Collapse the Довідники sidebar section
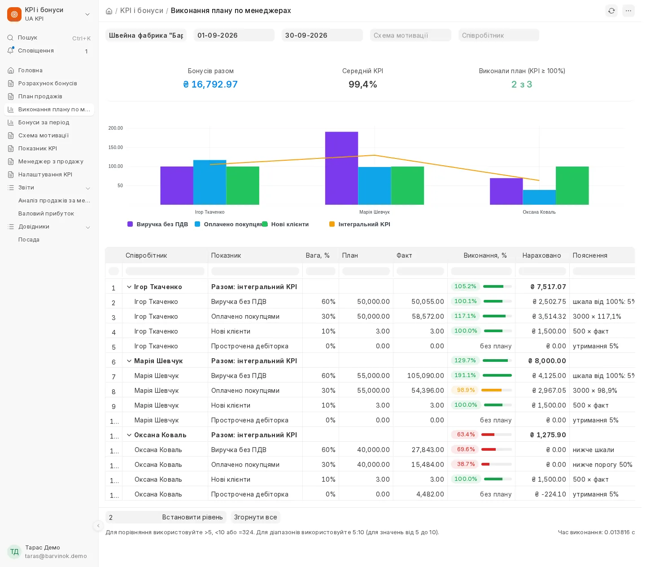Screen dimensions: 646x567 (x=88, y=227)
